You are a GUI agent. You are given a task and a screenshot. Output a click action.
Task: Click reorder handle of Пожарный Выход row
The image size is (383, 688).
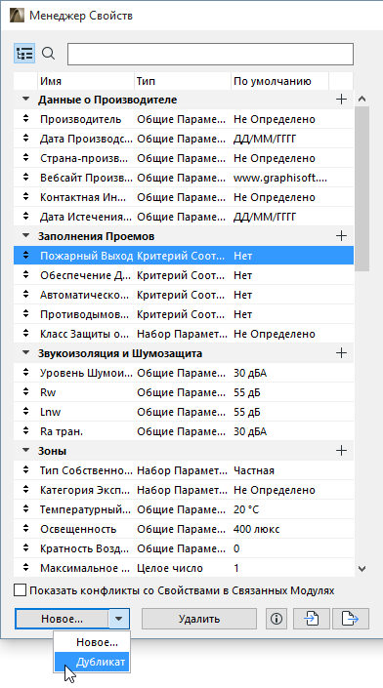tap(26, 256)
